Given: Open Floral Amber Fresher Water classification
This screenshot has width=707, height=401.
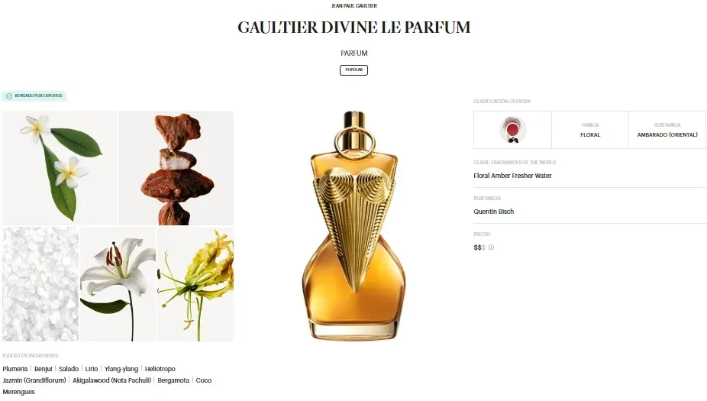Looking at the screenshot, I should (512, 176).
